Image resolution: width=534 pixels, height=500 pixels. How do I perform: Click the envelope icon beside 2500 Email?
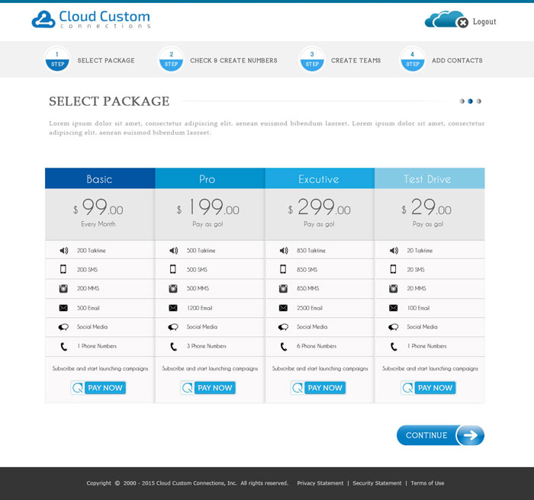coord(283,308)
